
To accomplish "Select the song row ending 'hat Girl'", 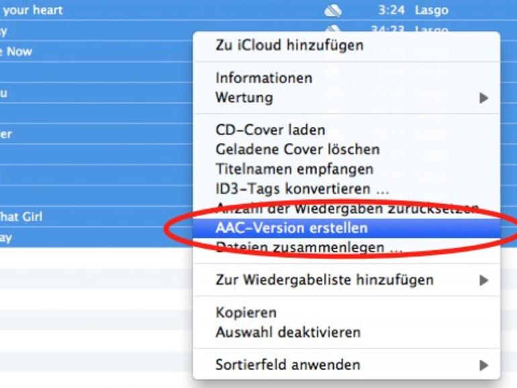I will pos(96,217).
